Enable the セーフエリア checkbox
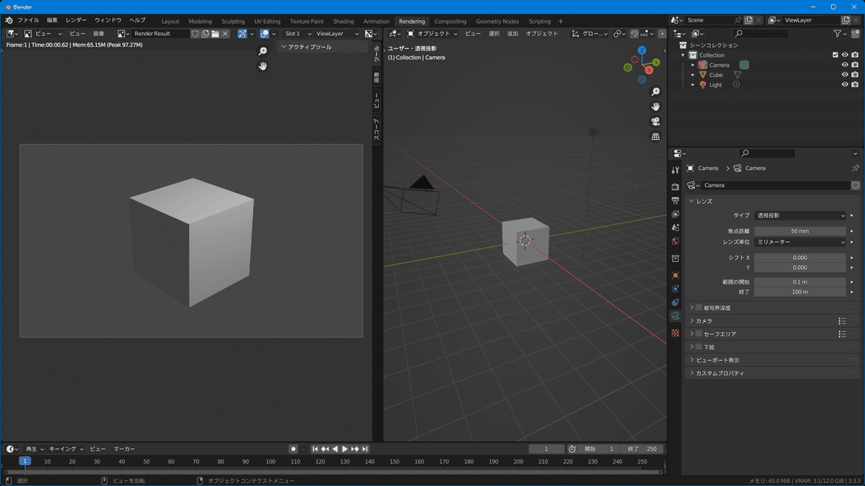 698,334
